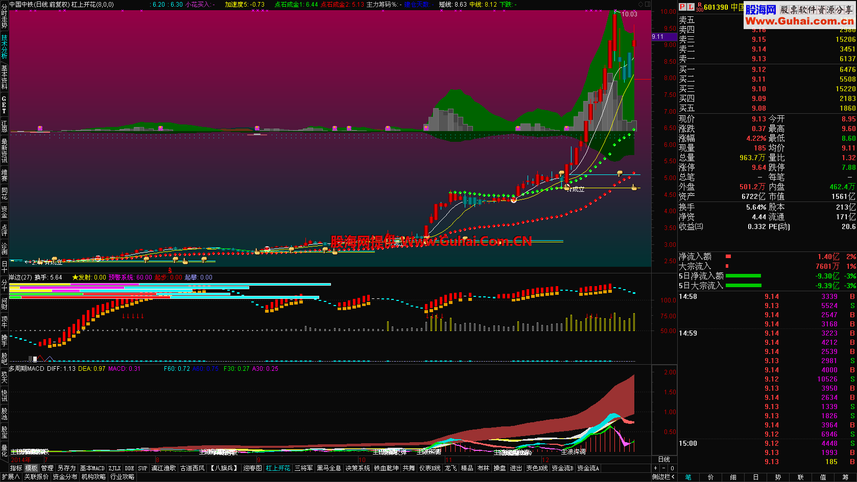
Task: Open 维赛 sidebar tab
Action: tap(4, 175)
